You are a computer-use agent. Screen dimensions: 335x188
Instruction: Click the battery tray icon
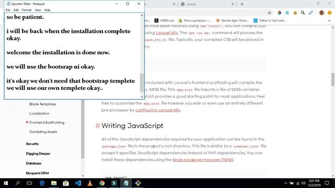[292, 183]
